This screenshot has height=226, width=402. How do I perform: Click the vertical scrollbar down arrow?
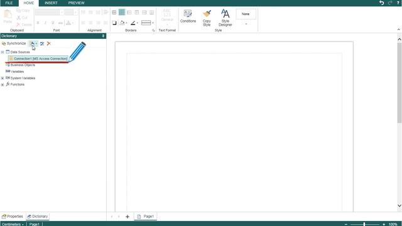point(399,205)
